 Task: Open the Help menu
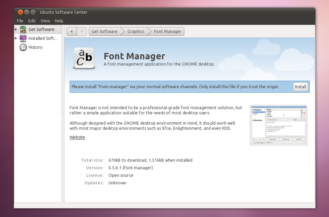(59, 21)
